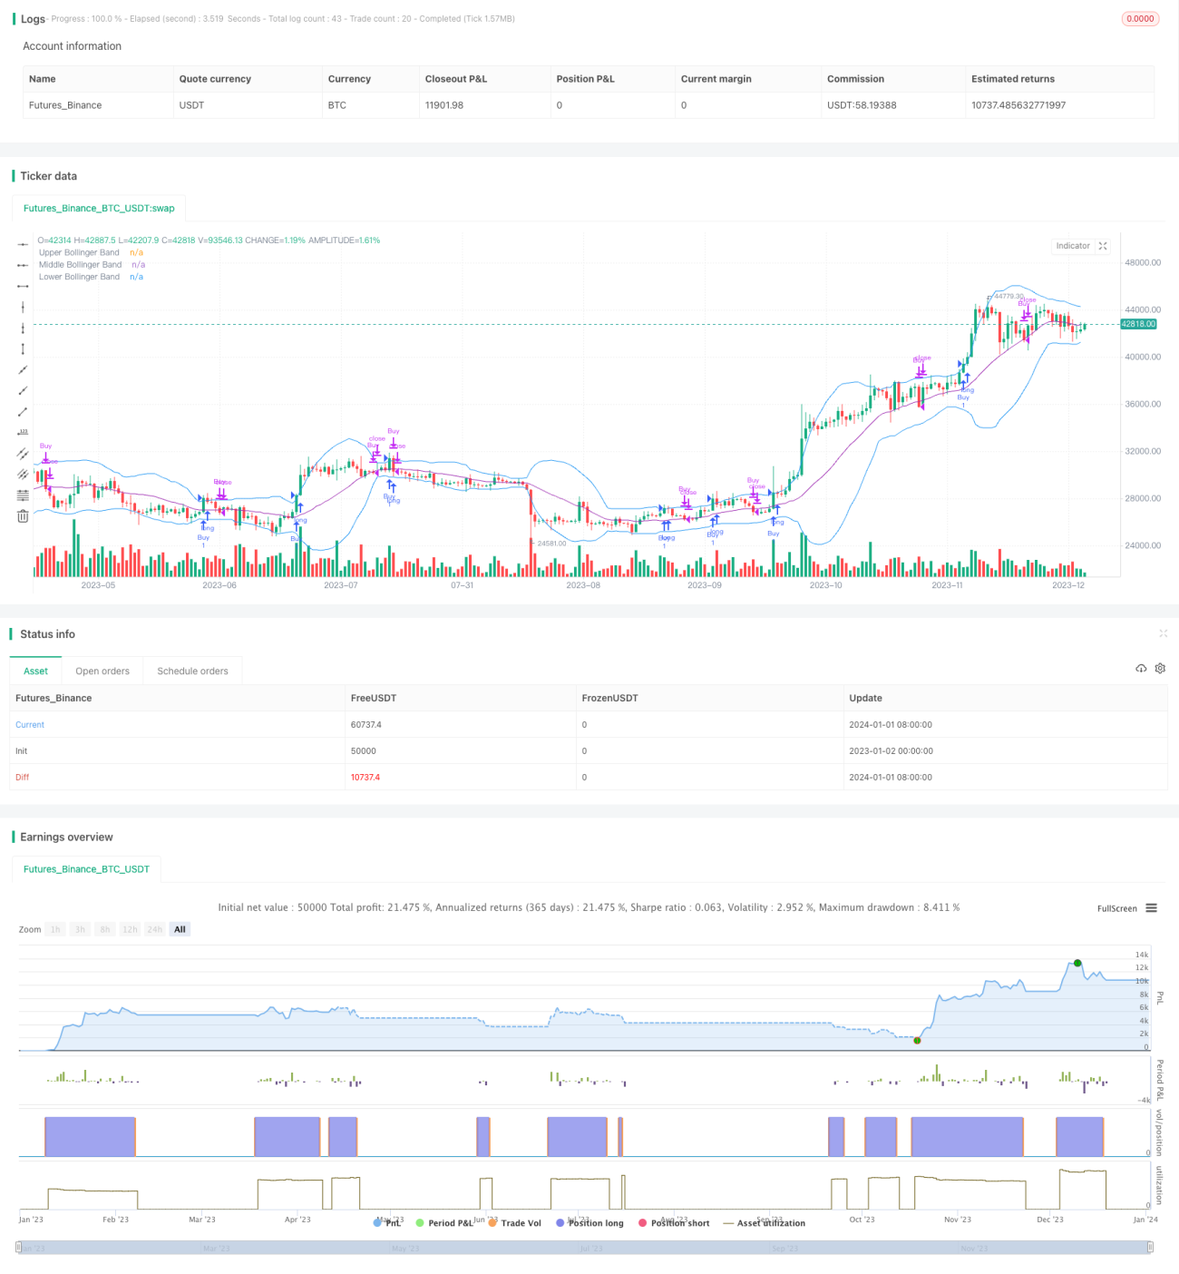Click the range navigator slider left handle
Viewport: 1179px width, 1274px height.
coord(20,1248)
